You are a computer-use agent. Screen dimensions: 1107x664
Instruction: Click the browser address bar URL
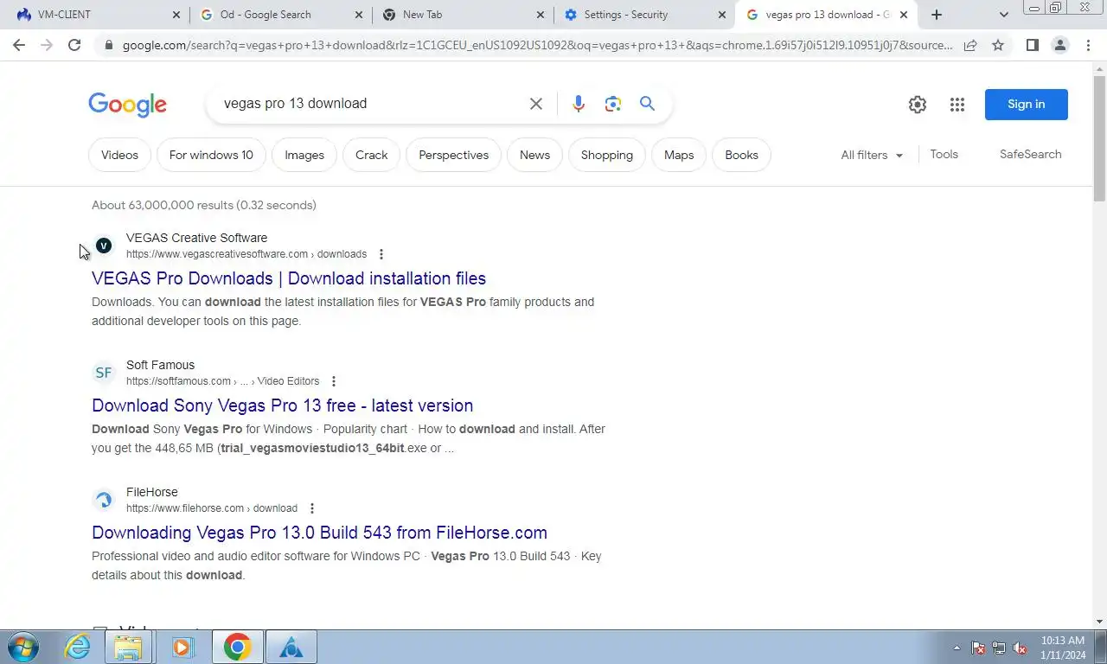[536, 45]
